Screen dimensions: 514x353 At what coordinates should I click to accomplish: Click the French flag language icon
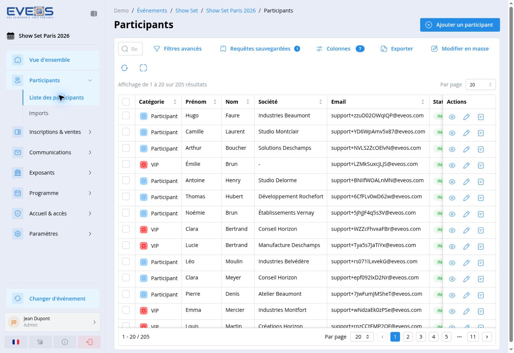click(16, 342)
